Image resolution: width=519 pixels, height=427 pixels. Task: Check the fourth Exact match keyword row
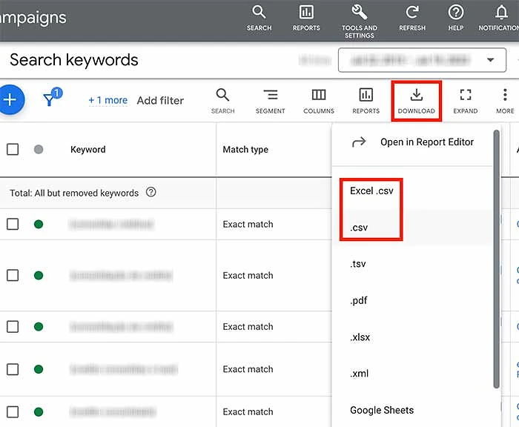[13, 369]
